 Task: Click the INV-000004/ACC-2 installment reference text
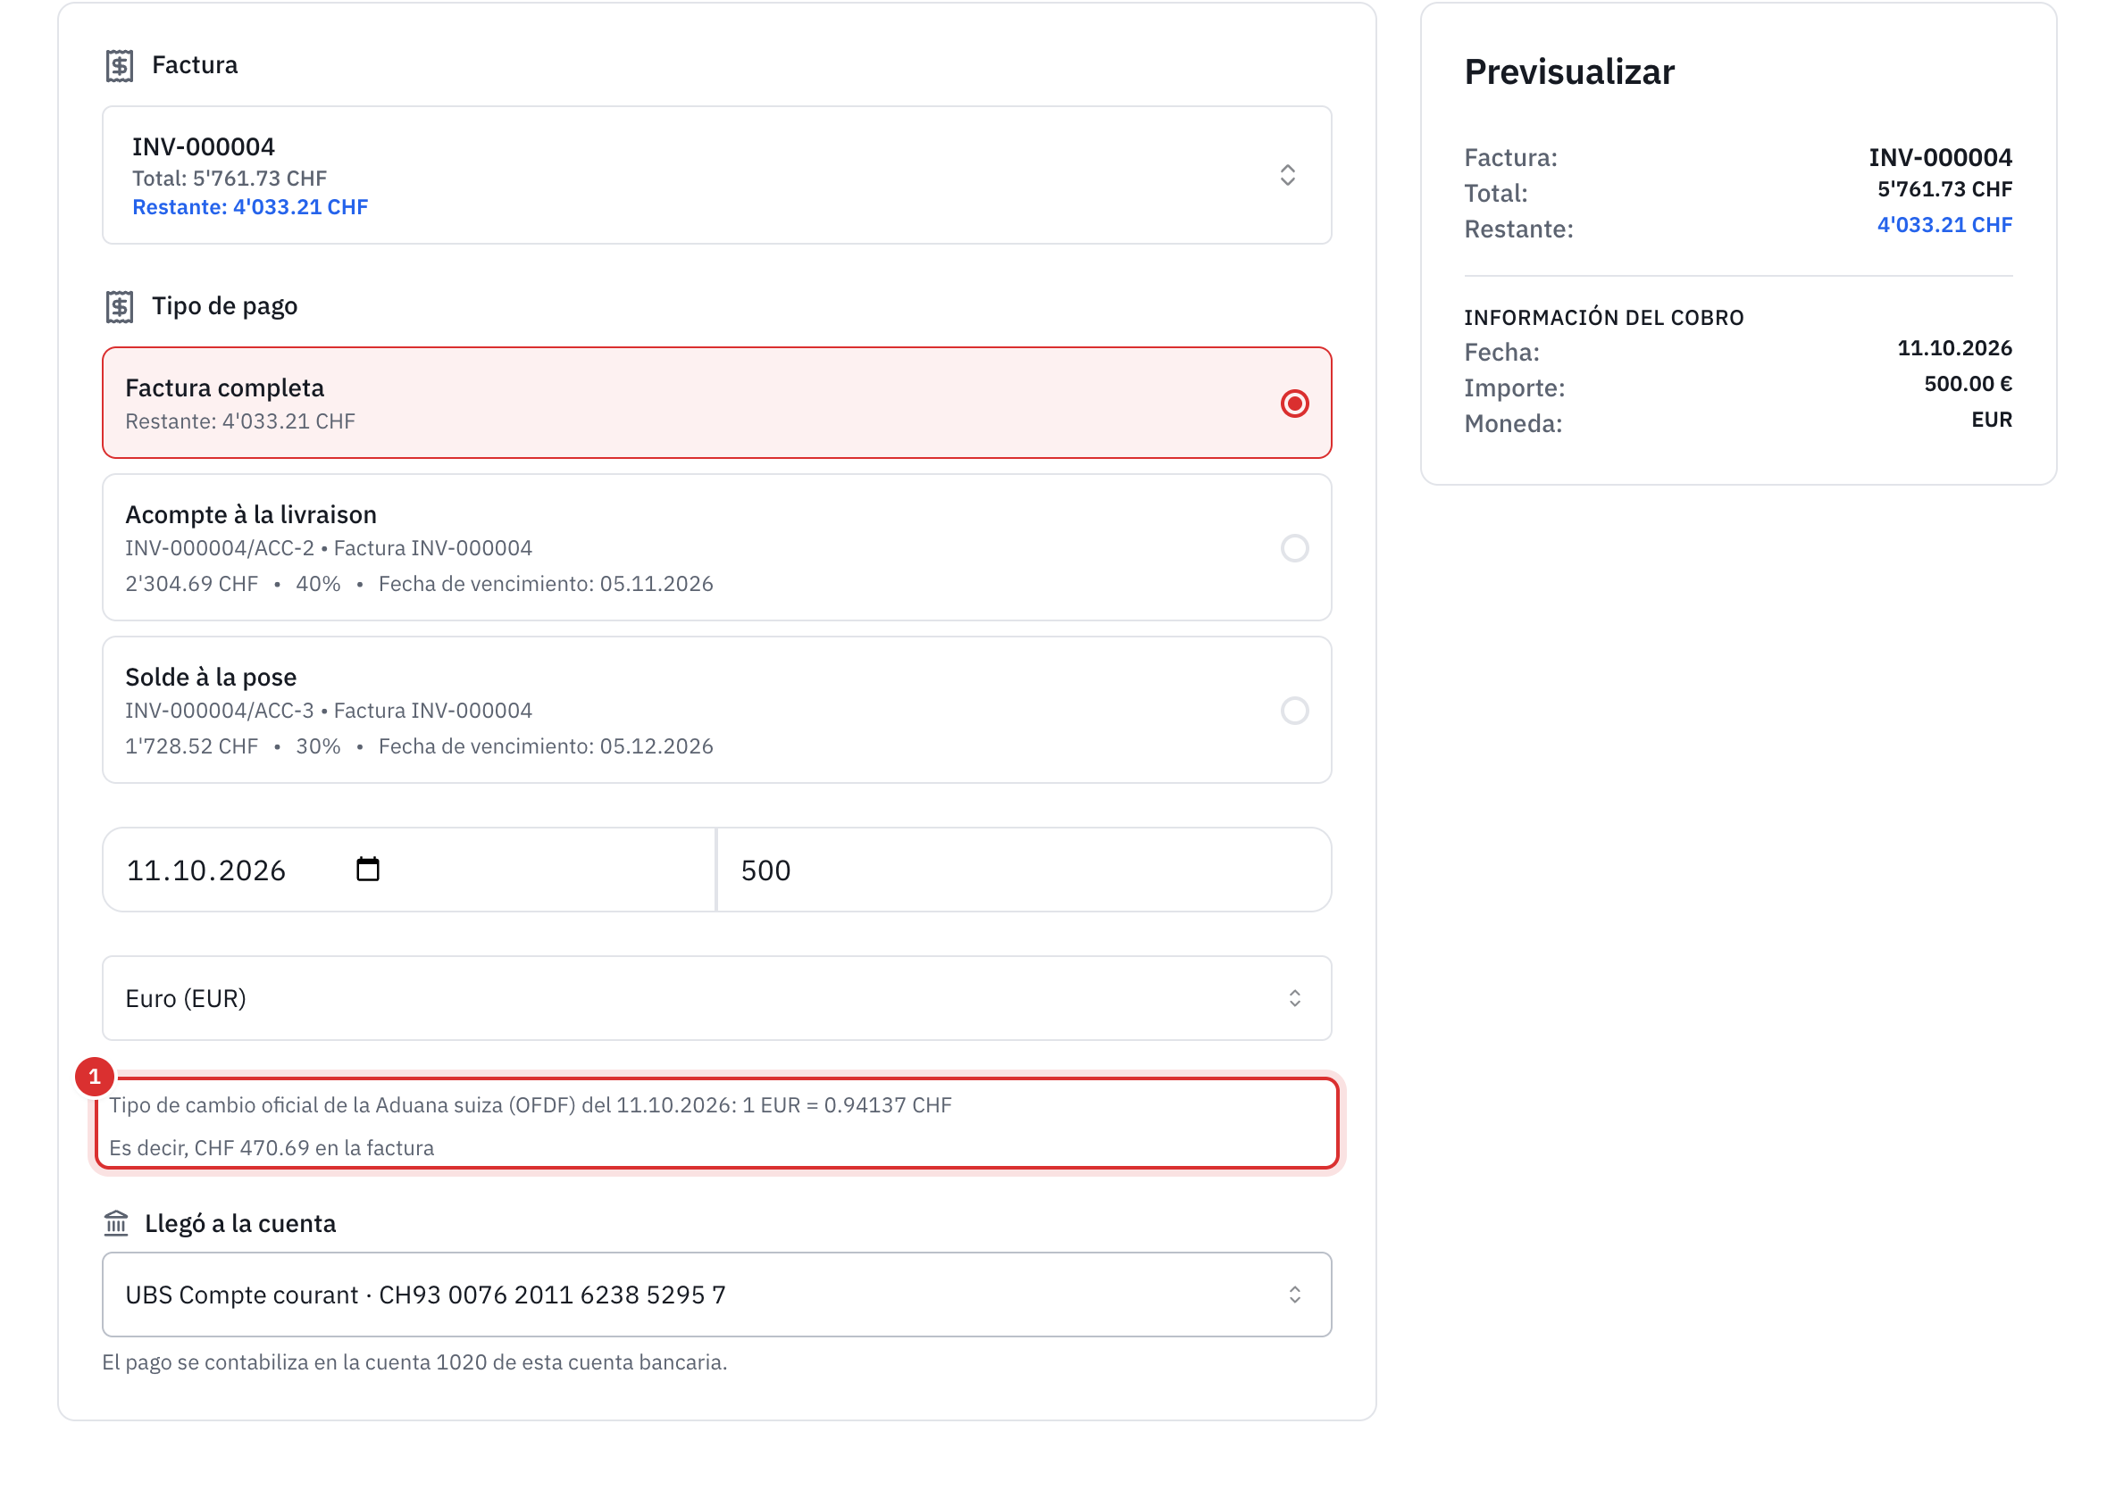220,548
